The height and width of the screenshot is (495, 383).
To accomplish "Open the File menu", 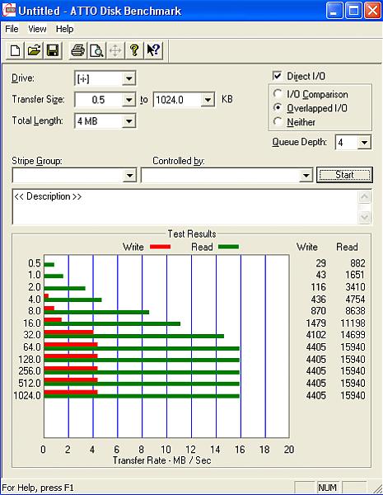I will [12, 29].
